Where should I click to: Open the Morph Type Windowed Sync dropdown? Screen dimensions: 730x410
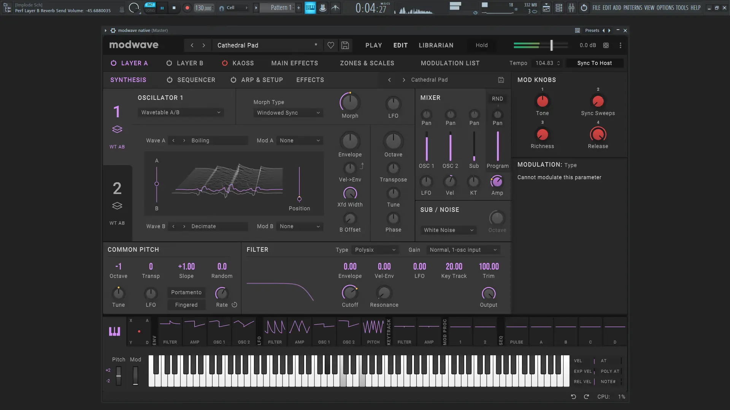[x=288, y=113]
